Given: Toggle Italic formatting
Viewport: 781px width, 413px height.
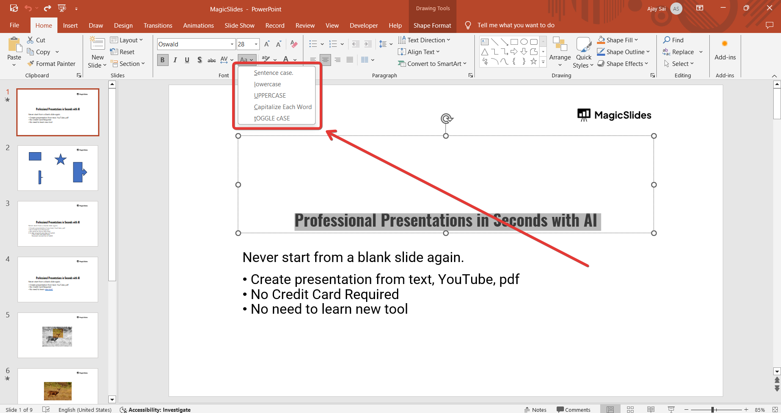Looking at the screenshot, I should click(175, 60).
